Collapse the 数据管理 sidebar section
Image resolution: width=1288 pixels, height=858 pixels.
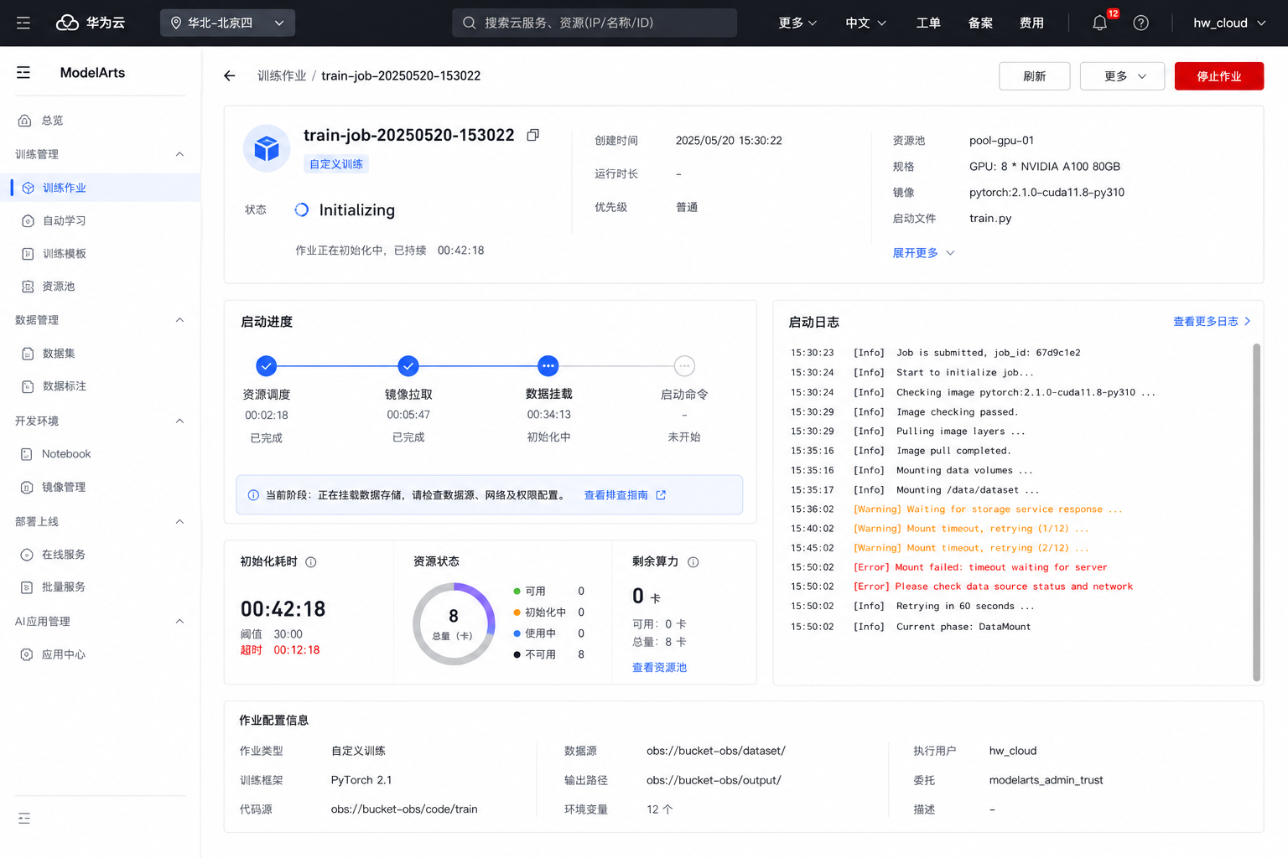[179, 320]
